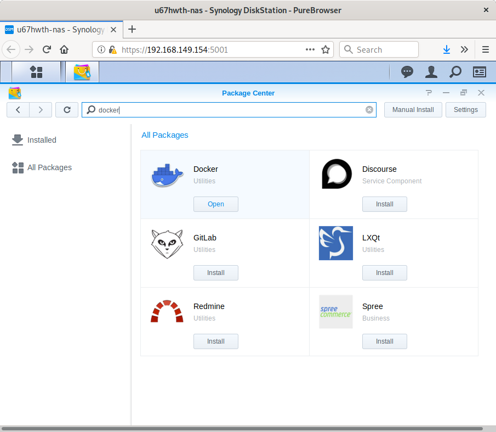
Task: Show browser downloads arrow
Action: tap(446, 49)
